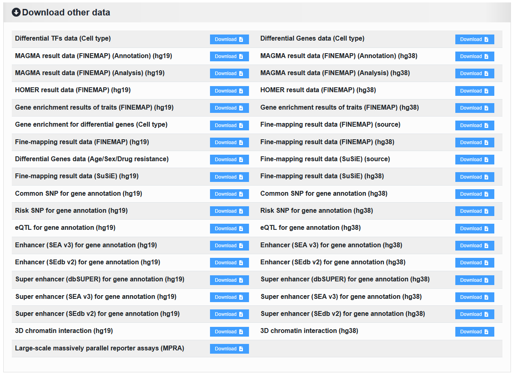This screenshot has width=513, height=376.
Task: Download eQTL for gene annotation hg38
Action: pyautogui.click(x=475, y=229)
